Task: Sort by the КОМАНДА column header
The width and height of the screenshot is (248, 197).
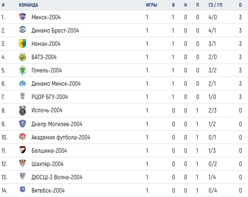Action: (29, 5)
